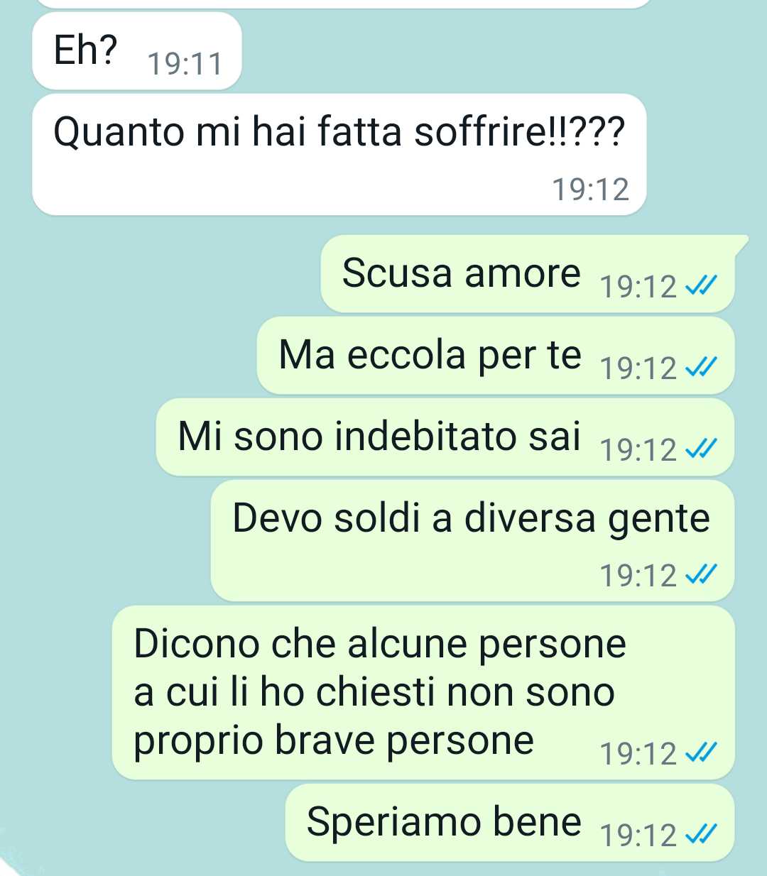Click the read-receipt checkmarks on 'Scusa amore'

[x=701, y=287]
